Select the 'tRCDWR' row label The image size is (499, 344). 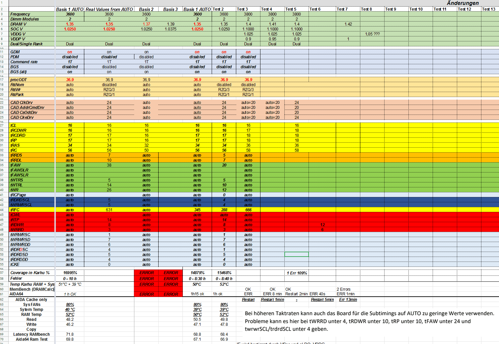[x=18, y=130]
